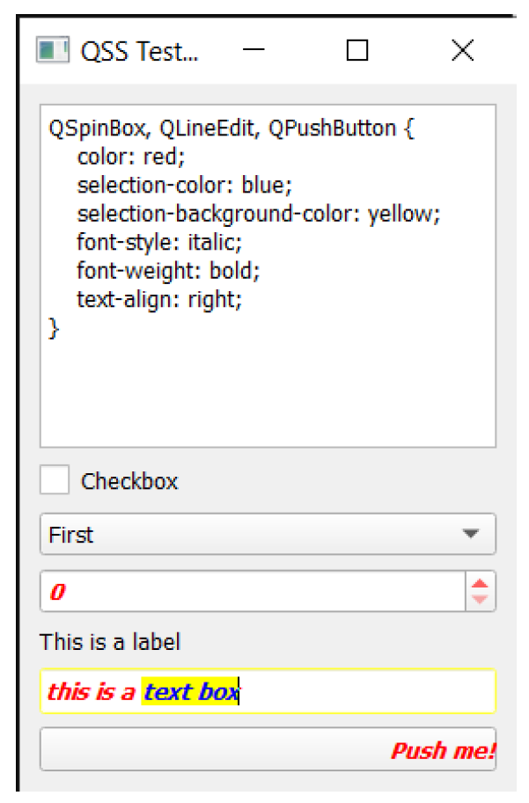Open the combo box showing "First"
Viewport: 529px width, 803px height.
268,534
